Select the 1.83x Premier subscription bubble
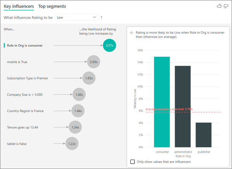Viewport: 232px width, 169px height. [x=89, y=78]
